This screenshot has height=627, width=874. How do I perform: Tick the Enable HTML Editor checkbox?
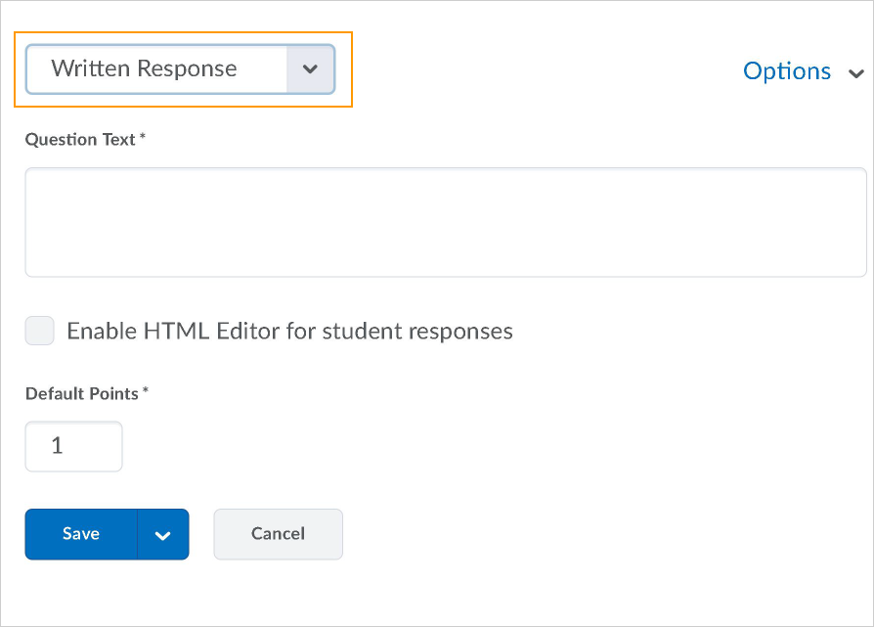[x=40, y=331]
